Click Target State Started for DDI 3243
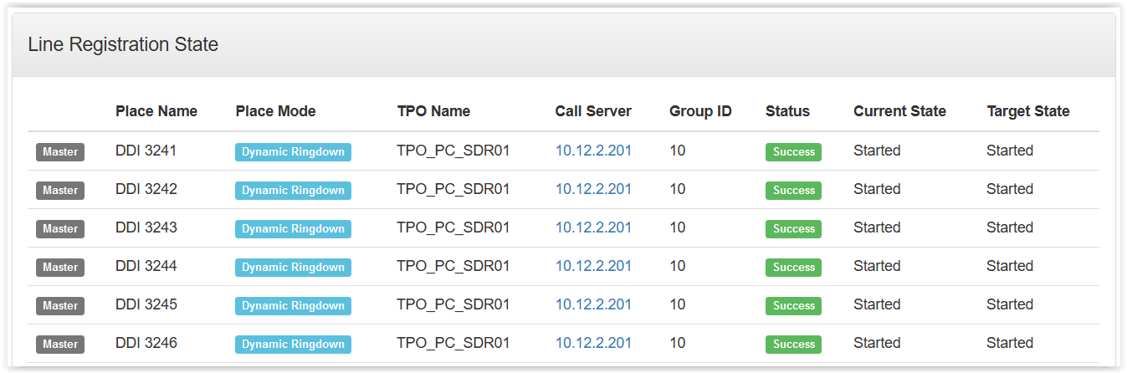 pyautogui.click(x=1010, y=227)
